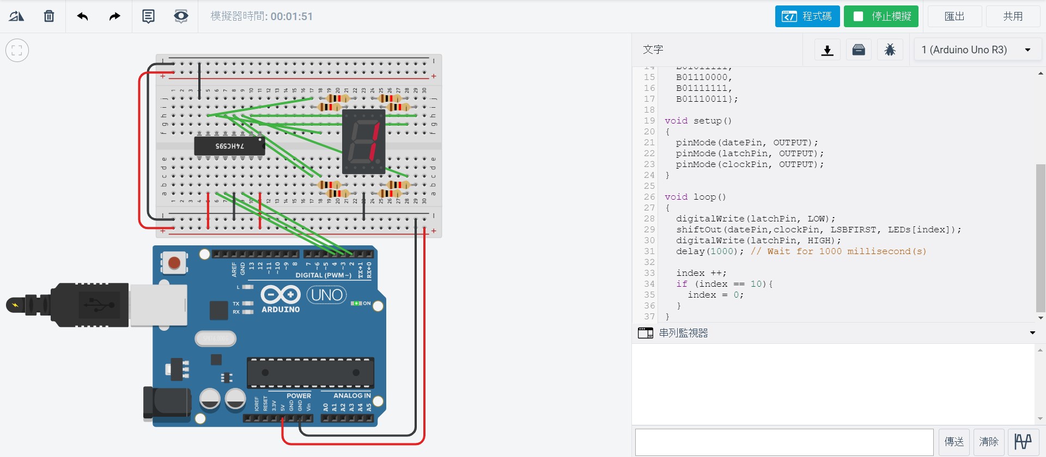
Task: Open the libraries icon
Action: coord(859,50)
